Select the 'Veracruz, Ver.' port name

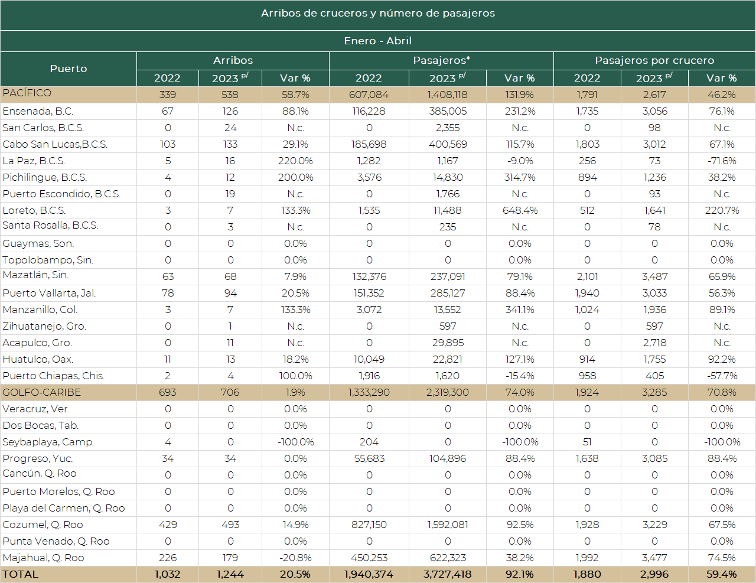(x=36, y=409)
